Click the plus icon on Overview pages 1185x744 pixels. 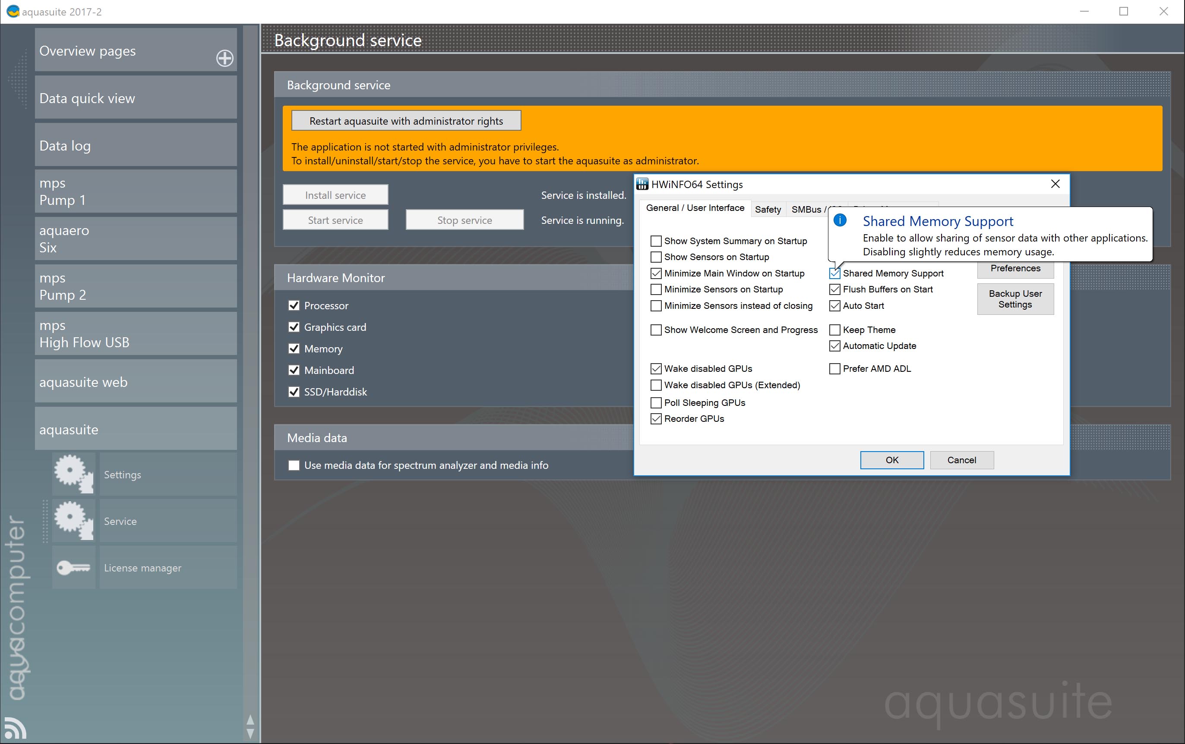point(225,59)
